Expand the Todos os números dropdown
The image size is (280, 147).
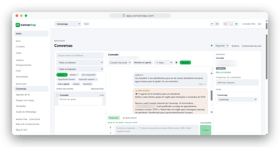pos(80,63)
